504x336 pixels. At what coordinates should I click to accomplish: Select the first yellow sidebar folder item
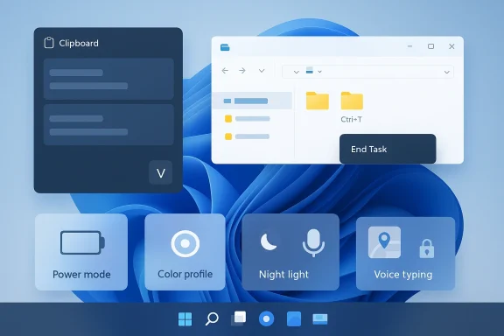(x=247, y=119)
